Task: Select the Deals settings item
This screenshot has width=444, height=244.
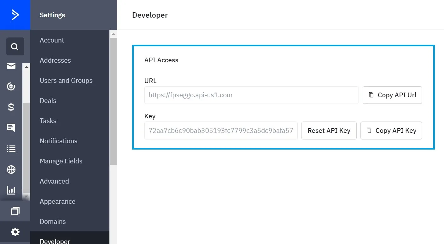Action: [48, 101]
